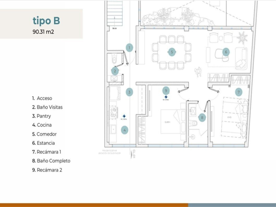Click the room marker 5 on dining table
This screenshot has width=276, height=207.
point(172,52)
